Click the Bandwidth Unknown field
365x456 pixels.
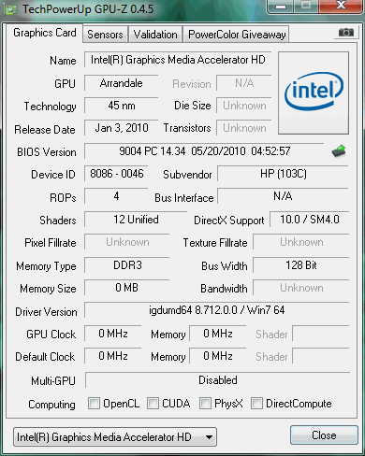(301, 288)
